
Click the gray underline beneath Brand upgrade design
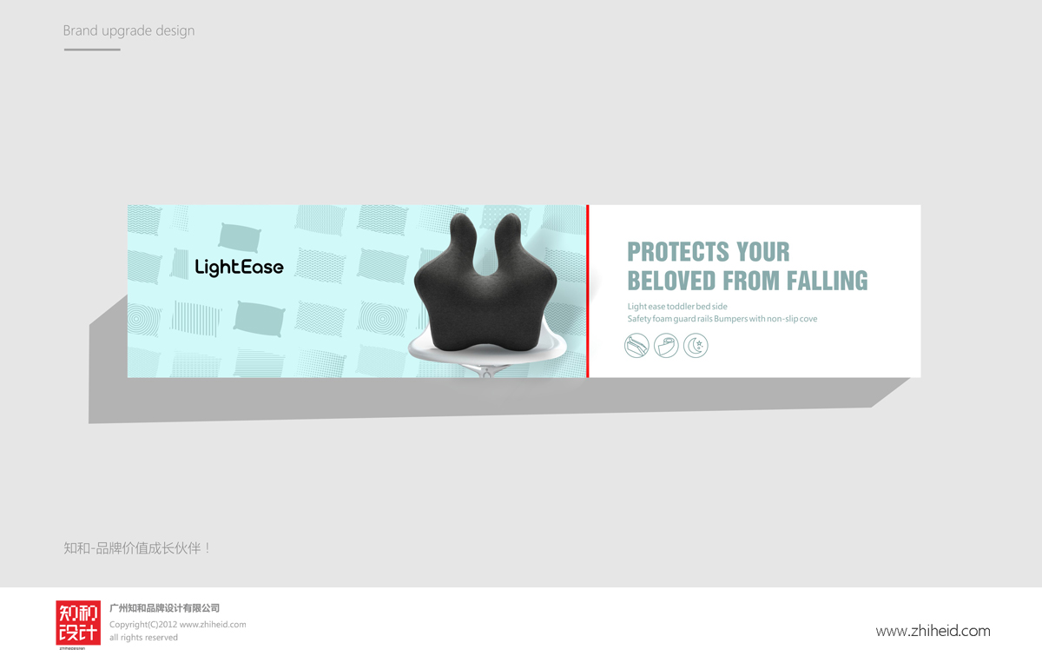(92, 50)
